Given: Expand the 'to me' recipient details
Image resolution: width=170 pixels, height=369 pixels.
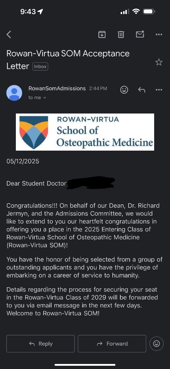Looking at the screenshot, I should point(37,97).
